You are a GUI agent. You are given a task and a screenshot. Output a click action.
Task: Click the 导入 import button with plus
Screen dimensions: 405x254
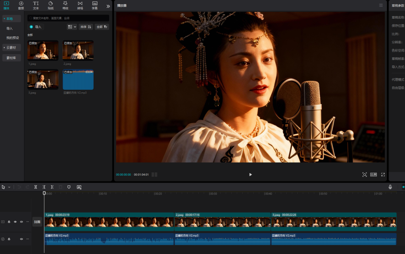(36, 27)
